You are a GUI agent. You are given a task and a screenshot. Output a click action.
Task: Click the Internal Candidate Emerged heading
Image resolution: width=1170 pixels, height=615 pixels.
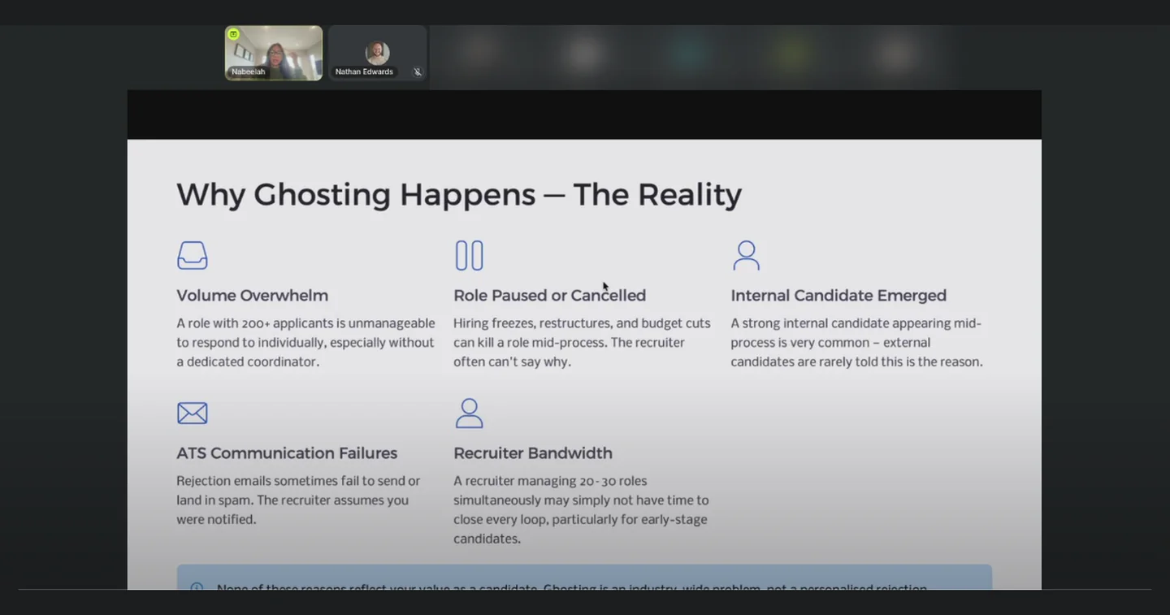(838, 296)
